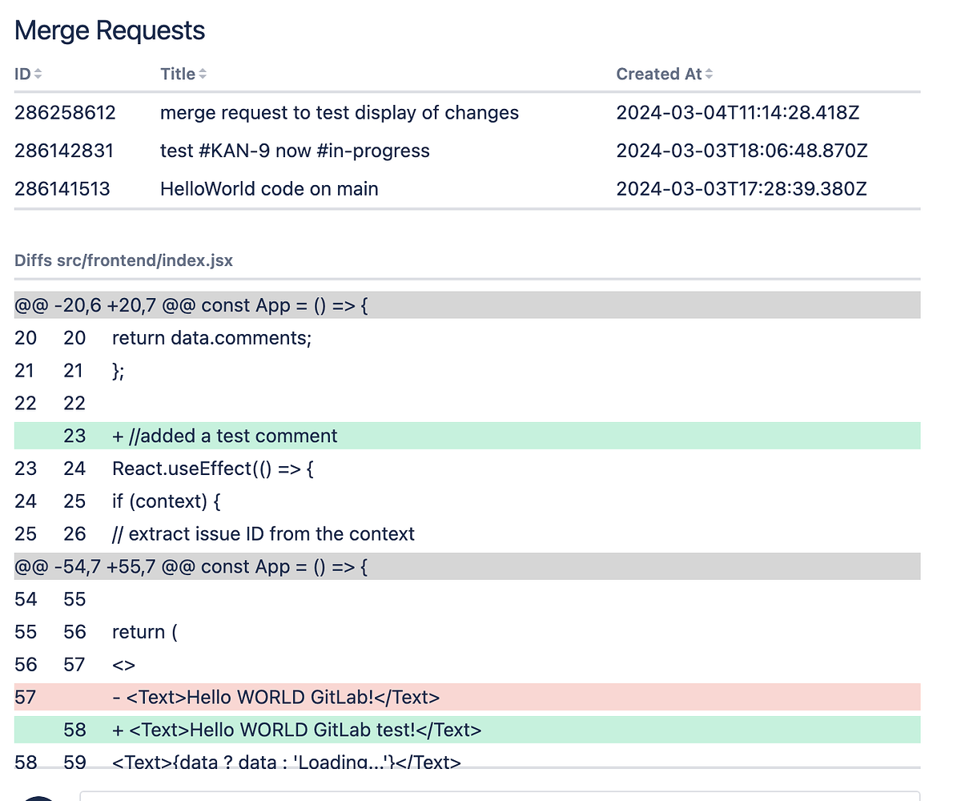Open merge request 'HelloWorld code on main'
The image size is (977, 801).
269,189
